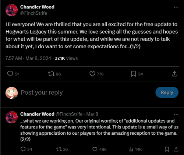Open more options menu on main tweet

pyautogui.click(x=176, y=7)
